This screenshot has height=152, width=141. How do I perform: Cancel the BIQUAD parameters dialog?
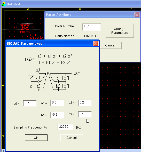[x=72, y=138]
